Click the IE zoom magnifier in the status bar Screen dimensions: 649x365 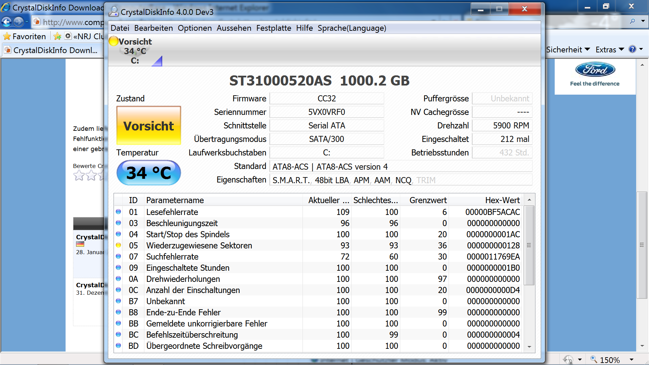pos(594,359)
